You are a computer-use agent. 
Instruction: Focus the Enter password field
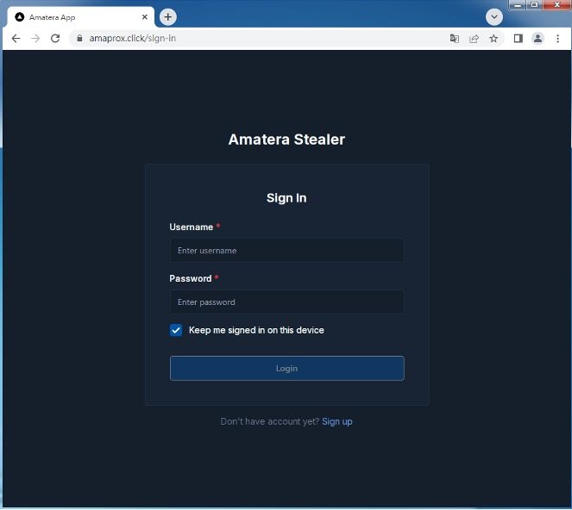click(x=287, y=302)
